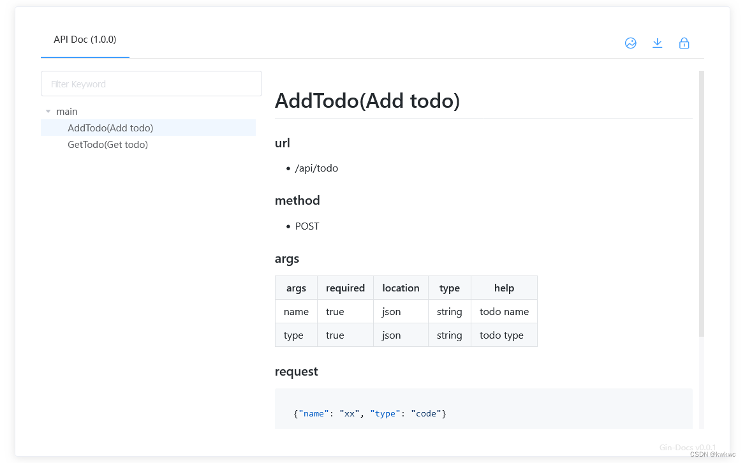The width and height of the screenshot is (745, 463).
Task: Click the request JSON example code
Action: (370, 414)
